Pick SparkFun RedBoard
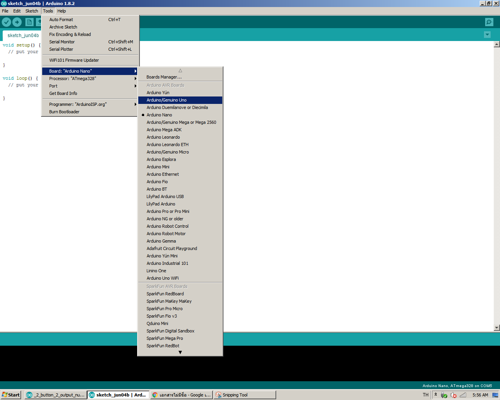The image size is (500, 400). [180, 294]
